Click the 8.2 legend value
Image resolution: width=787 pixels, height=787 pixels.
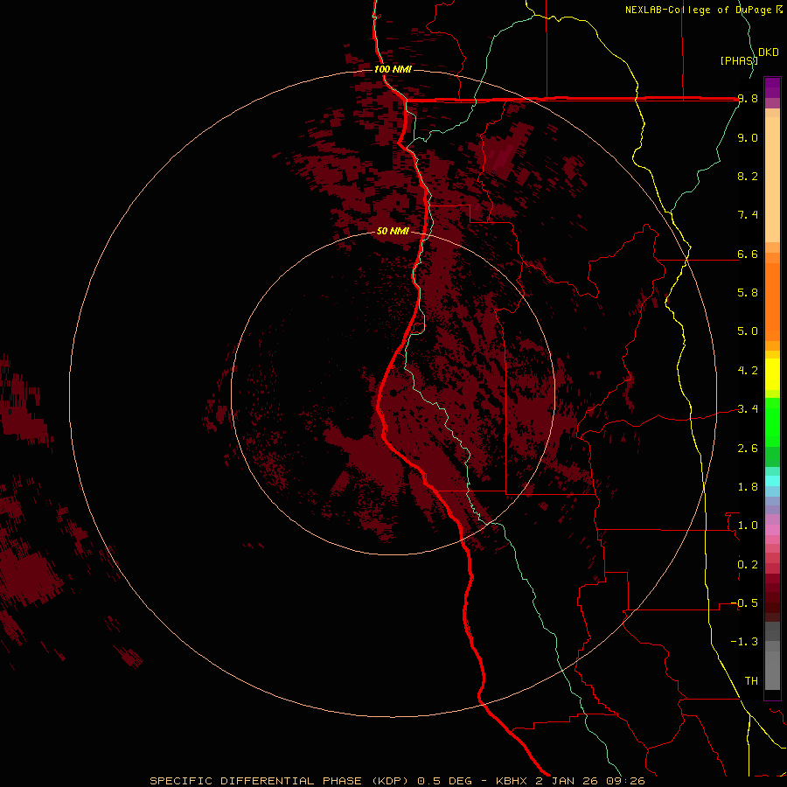(x=748, y=177)
